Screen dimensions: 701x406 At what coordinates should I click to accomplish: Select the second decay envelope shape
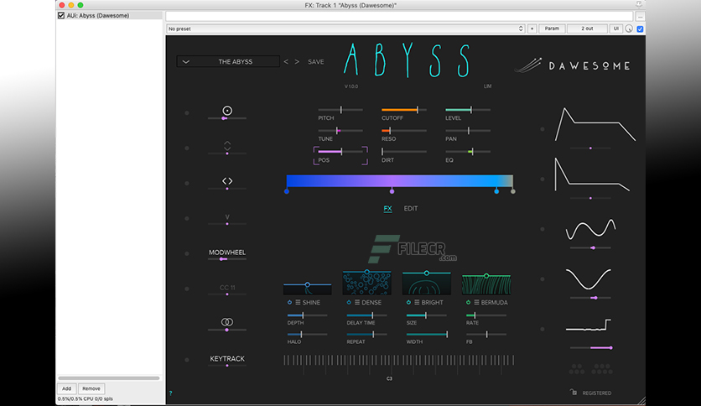pos(592,174)
